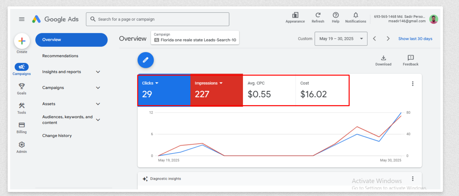Open the Notifications bell

click(x=356, y=15)
